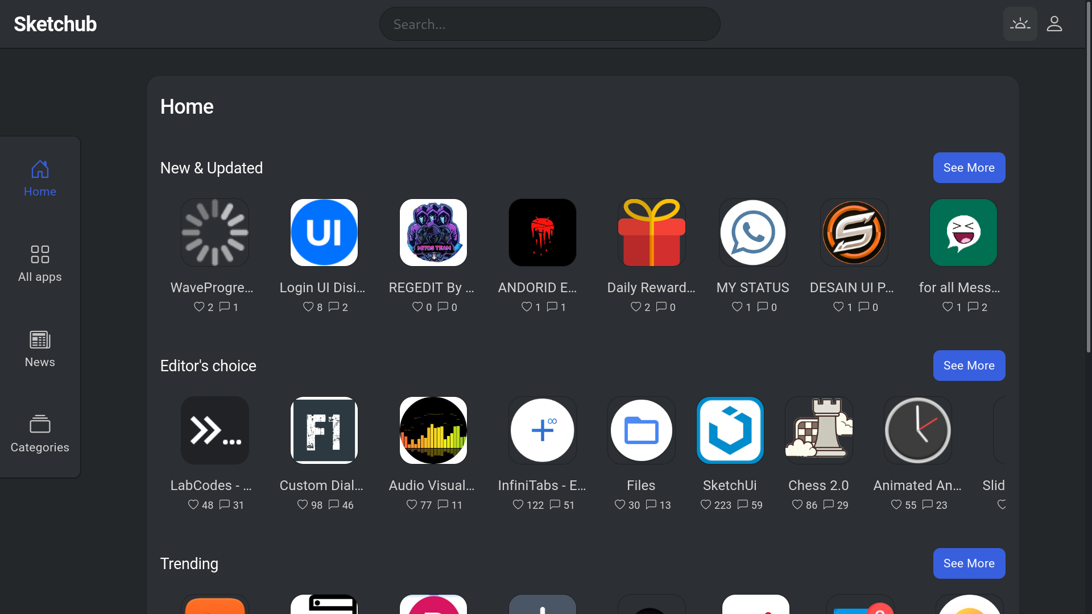1092x614 pixels.
Task: Click See More for Editor's choice
Action: coord(969,366)
